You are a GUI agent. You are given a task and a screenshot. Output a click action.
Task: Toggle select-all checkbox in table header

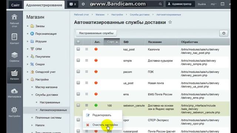[x=78, y=42]
